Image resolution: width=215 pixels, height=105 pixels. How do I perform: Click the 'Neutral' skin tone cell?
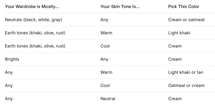point(108,99)
